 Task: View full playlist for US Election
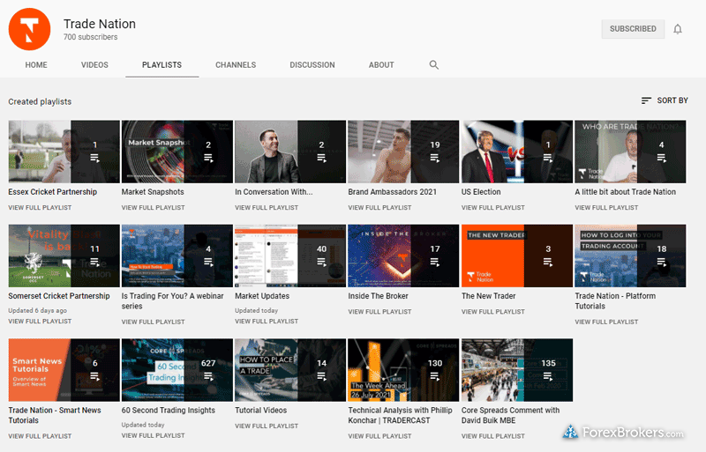pyautogui.click(x=493, y=207)
